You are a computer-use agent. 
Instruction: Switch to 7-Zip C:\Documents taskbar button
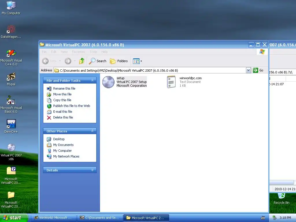(100, 218)
